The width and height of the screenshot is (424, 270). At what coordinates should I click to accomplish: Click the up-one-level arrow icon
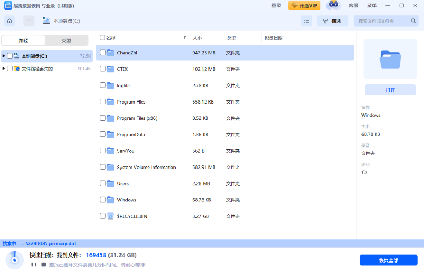click(x=29, y=21)
